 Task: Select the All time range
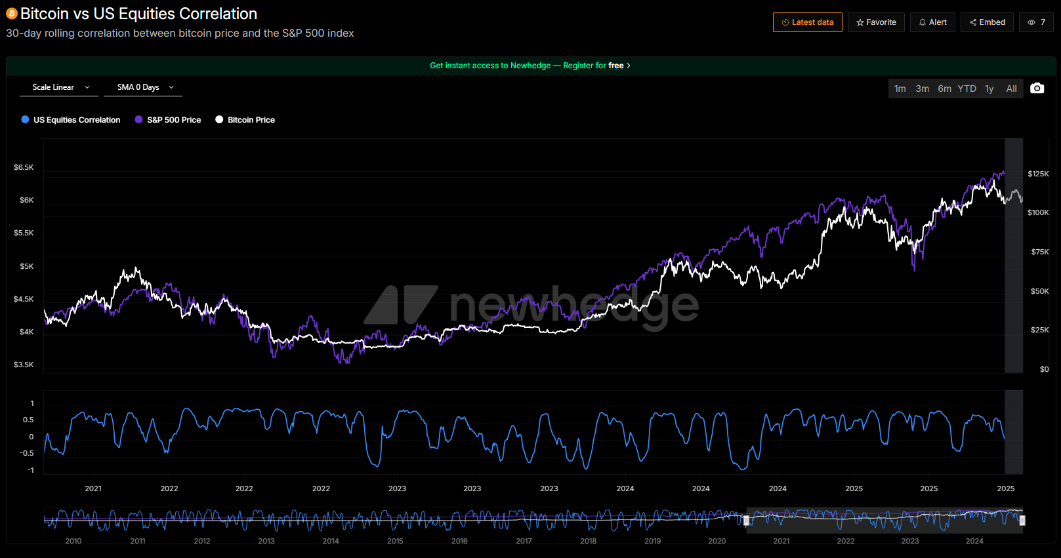[x=1011, y=89]
